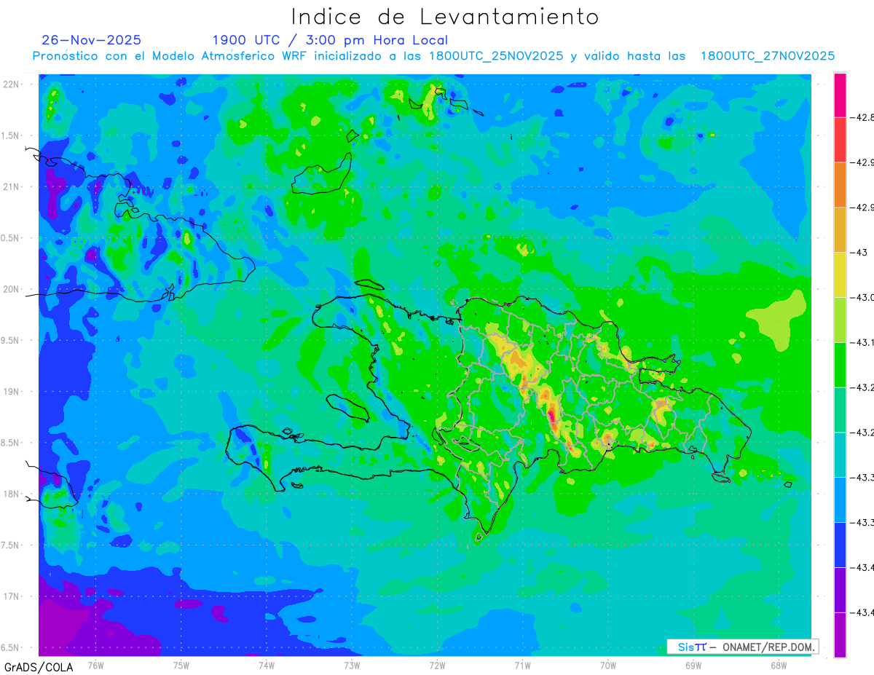Click the '71W' longitude label
The width and height of the screenshot is (874, 675).
click(522, 665)
